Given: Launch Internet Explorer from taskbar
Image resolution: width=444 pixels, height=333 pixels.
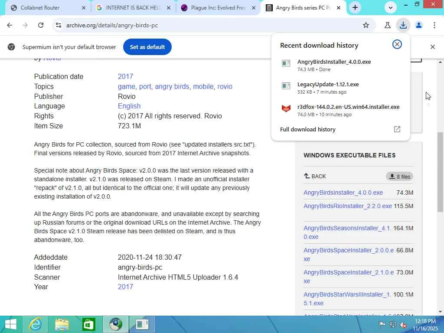Looking at the screenshot, I should [x=36, y=324].
